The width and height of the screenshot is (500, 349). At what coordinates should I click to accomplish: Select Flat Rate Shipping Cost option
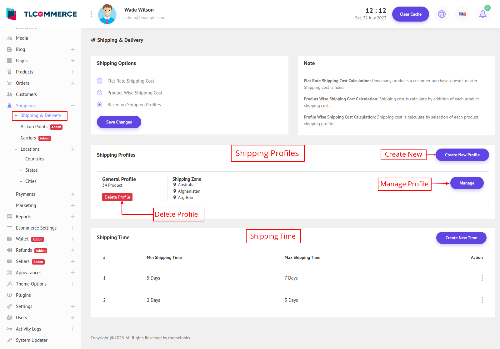(100, 81)
